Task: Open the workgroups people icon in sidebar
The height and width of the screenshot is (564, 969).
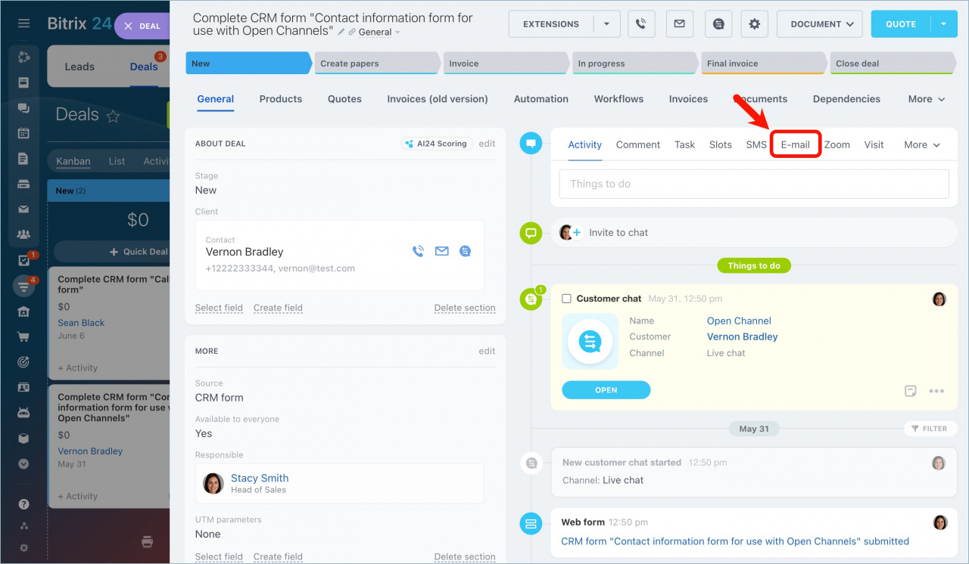Action: pos(23,234)
